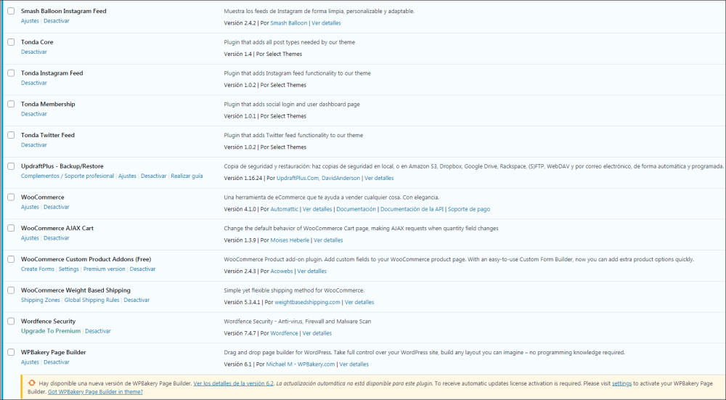View details of Weight Based Shipping plugin
This screenshot has width=726, height=400.
[359, 302]
